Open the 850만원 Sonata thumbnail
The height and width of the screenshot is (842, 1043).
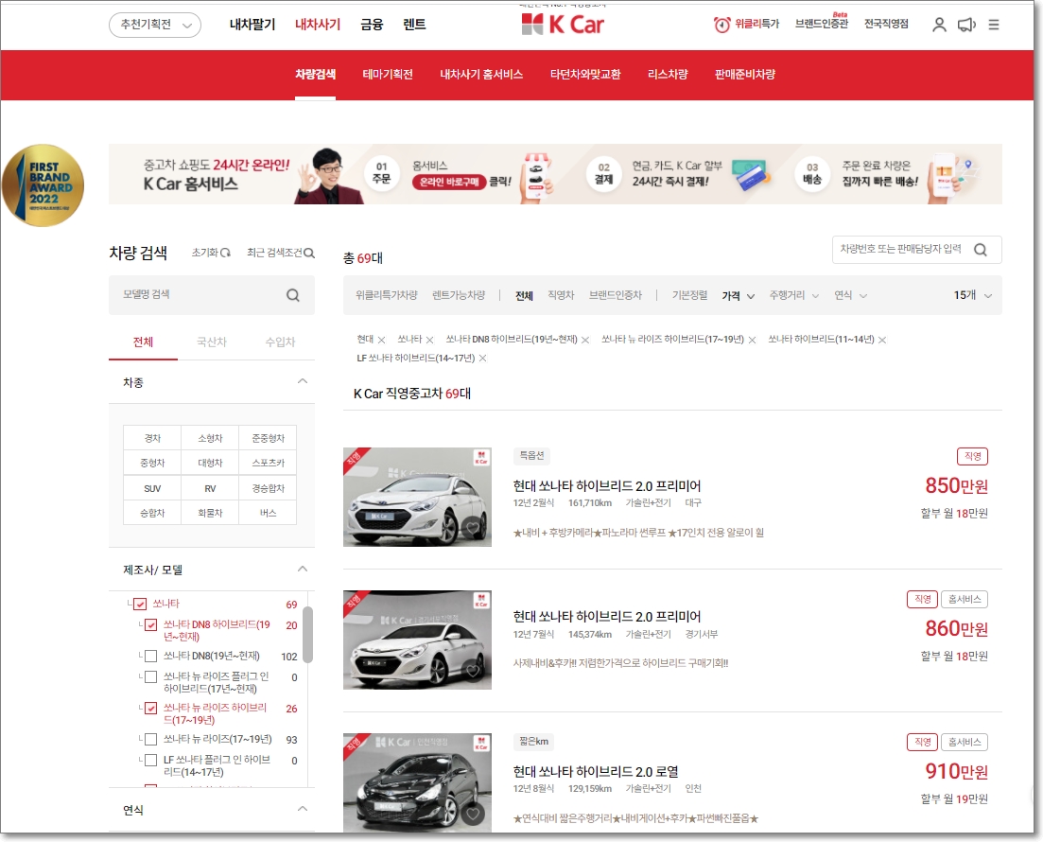(x=417, y=498)
